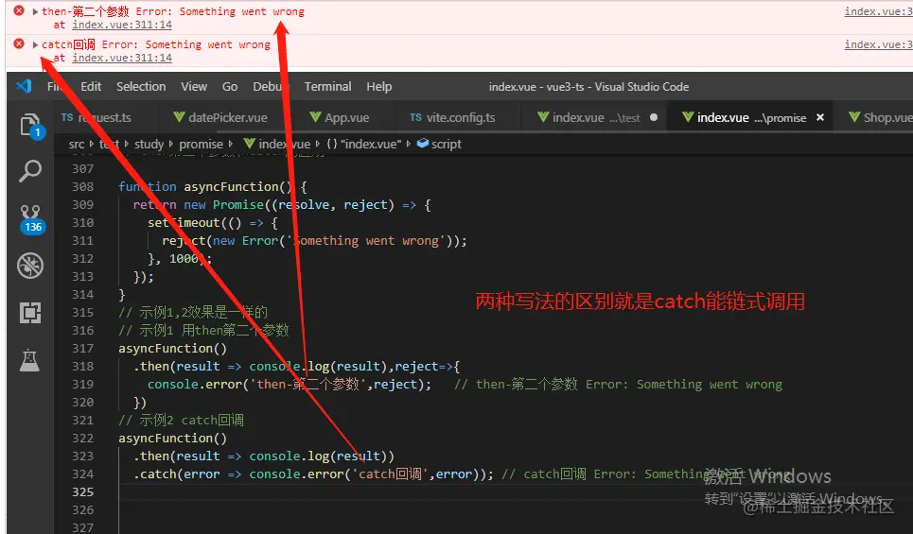
Task: Click the src breadcrumb segment
Action: coord(77,145)
